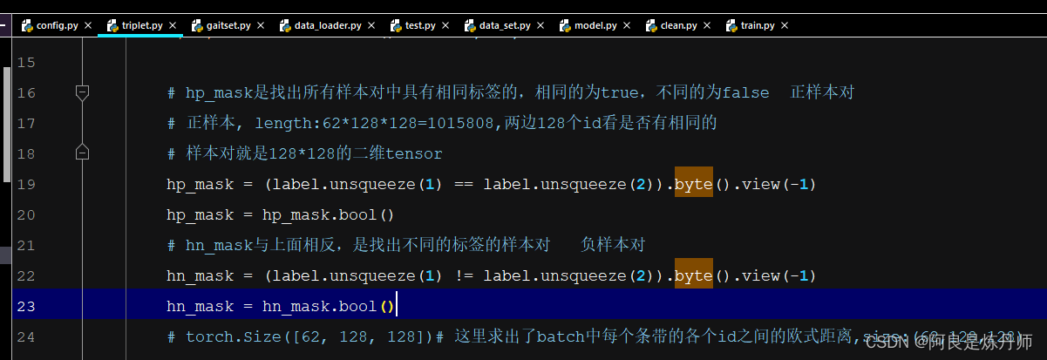Viewport: 1047px width, 360px height.
Task: Click fold end marker at line 18
Action: click(83, 153)
